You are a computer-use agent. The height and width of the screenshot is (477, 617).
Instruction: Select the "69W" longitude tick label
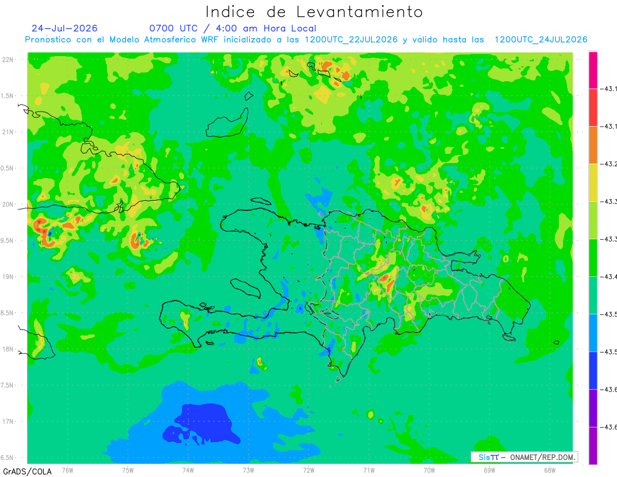(489, 470)
